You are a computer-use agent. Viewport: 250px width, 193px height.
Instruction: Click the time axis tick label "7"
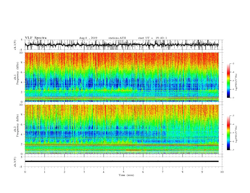coord(163,172)
